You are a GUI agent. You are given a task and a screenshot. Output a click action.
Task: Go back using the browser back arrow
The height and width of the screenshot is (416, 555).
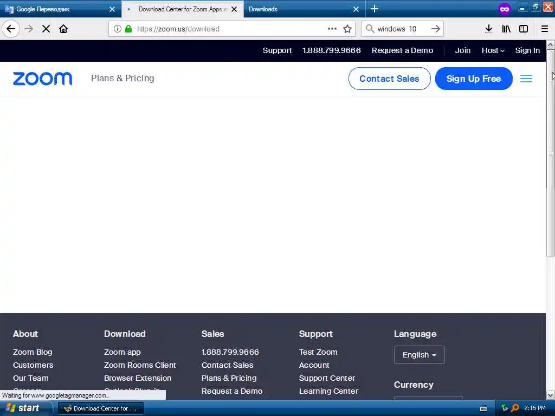(11, 29)
